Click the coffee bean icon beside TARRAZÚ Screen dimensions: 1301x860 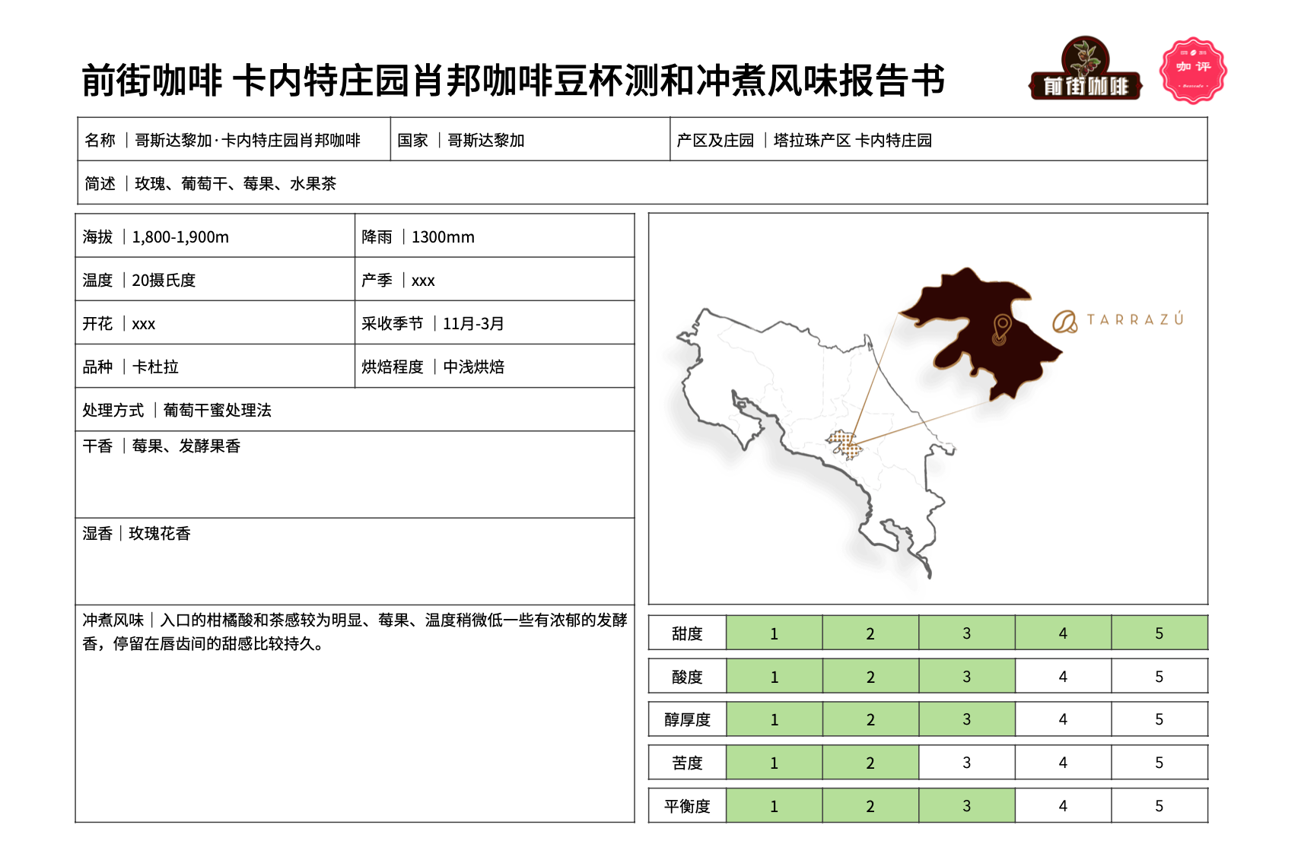coord(1064,322)
